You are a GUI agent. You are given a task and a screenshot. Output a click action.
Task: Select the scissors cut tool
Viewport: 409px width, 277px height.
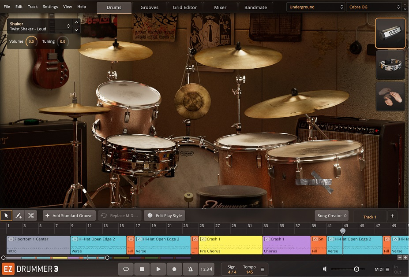30,215
